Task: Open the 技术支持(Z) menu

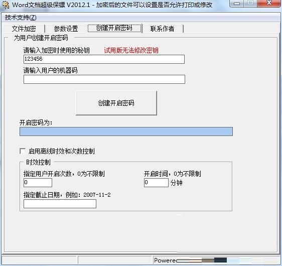Action: 21,18
